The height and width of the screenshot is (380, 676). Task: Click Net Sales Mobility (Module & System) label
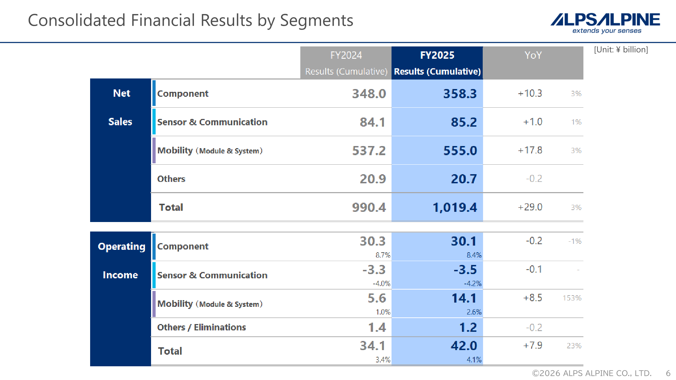[x=210, y=151]
